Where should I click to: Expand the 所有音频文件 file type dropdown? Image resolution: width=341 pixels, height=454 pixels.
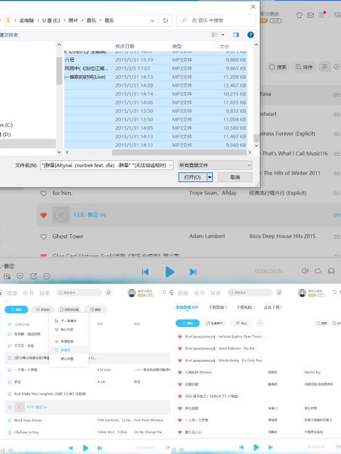point(215,165)
